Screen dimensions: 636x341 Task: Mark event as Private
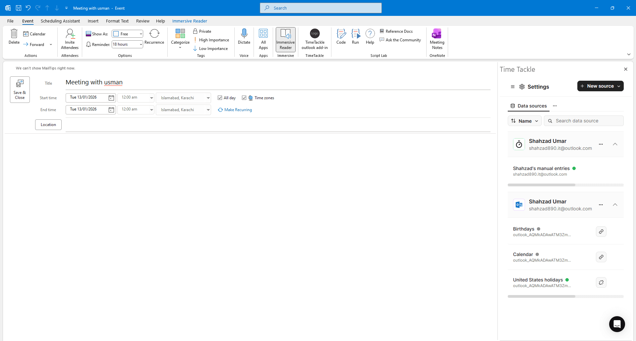coord(202,31)
